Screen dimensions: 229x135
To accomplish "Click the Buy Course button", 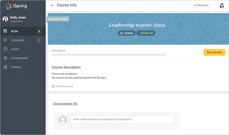I will [x=214, y=52].
